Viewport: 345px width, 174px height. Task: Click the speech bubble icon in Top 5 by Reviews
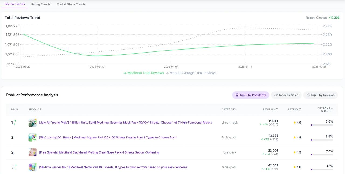[308, 95]
